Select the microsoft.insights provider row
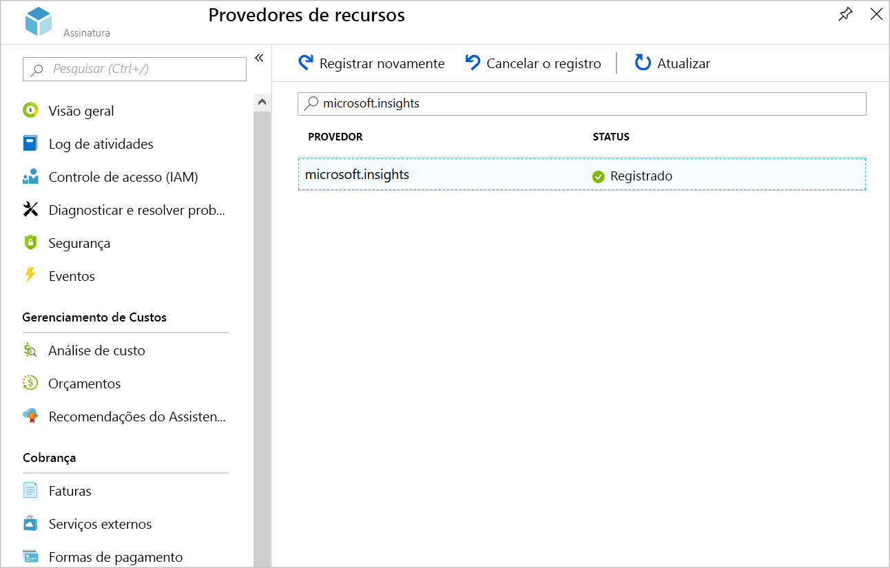Viewport: 890px width, 568px height. 582,174
